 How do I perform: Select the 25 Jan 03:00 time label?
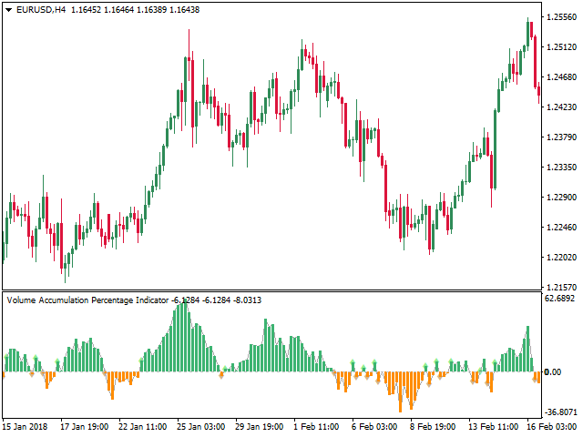[x=201, y=426]
